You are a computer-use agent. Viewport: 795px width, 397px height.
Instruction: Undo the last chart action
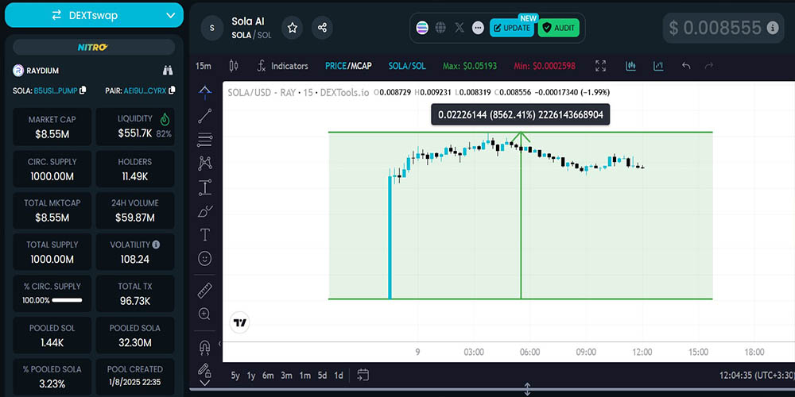click(x=687, y=66)
